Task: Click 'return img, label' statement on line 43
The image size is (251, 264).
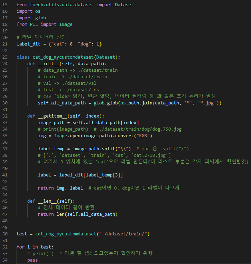Action: 60,188
